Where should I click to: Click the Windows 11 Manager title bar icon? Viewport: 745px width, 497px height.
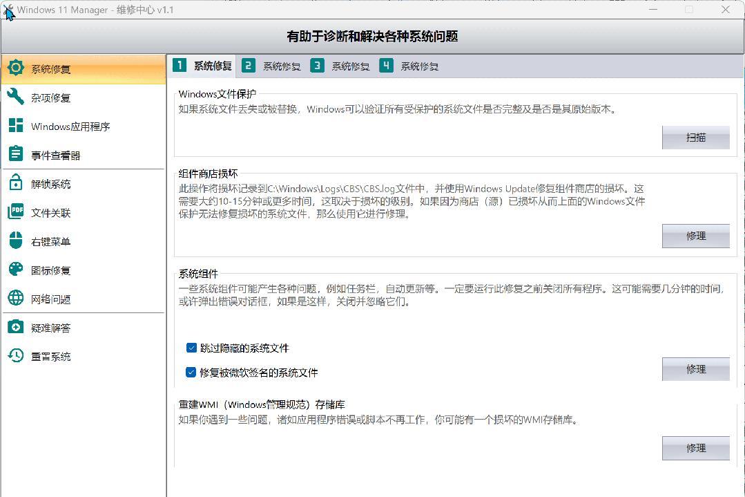point(8,10)
